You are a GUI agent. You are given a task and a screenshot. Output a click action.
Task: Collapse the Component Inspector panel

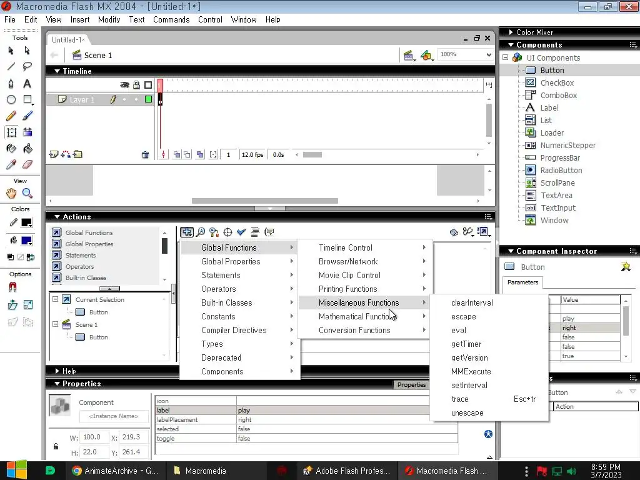511,251
